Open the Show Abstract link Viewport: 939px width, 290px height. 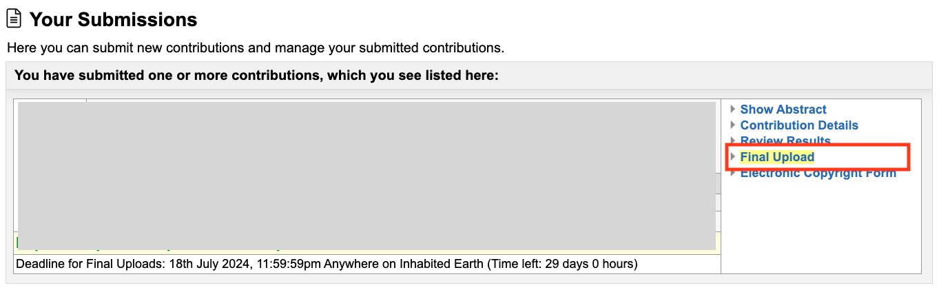(x=783, y=110)
